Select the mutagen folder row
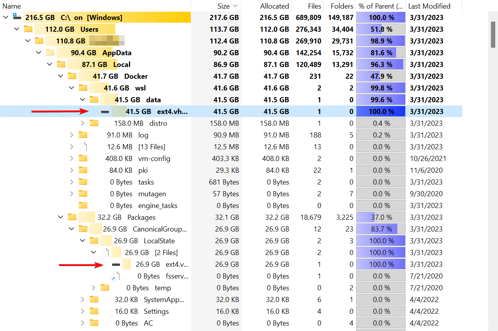This screenshot has height=331, width=498. [153, 194]
